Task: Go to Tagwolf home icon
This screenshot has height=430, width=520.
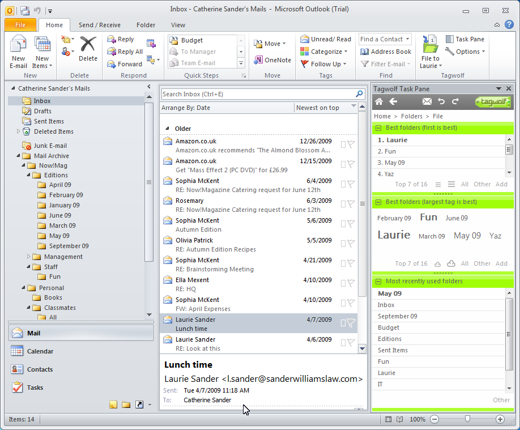Action: [379, 101]
